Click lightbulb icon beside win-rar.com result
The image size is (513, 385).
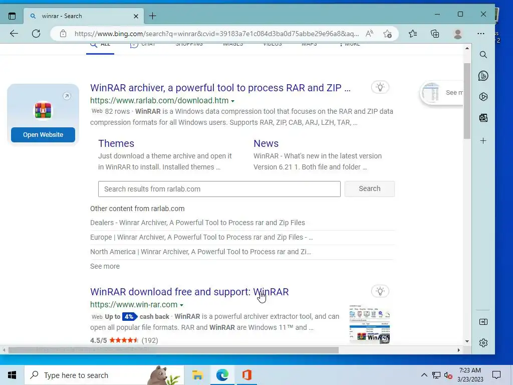click(380, 291)
